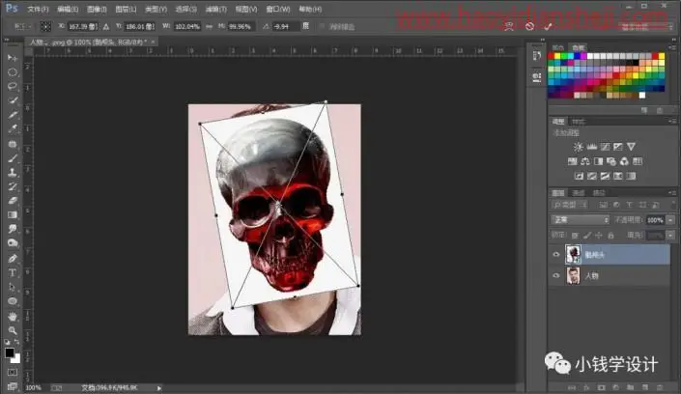Select the Brush tool
The width and height of the screenshot is (681, 394).
(13, 158)
